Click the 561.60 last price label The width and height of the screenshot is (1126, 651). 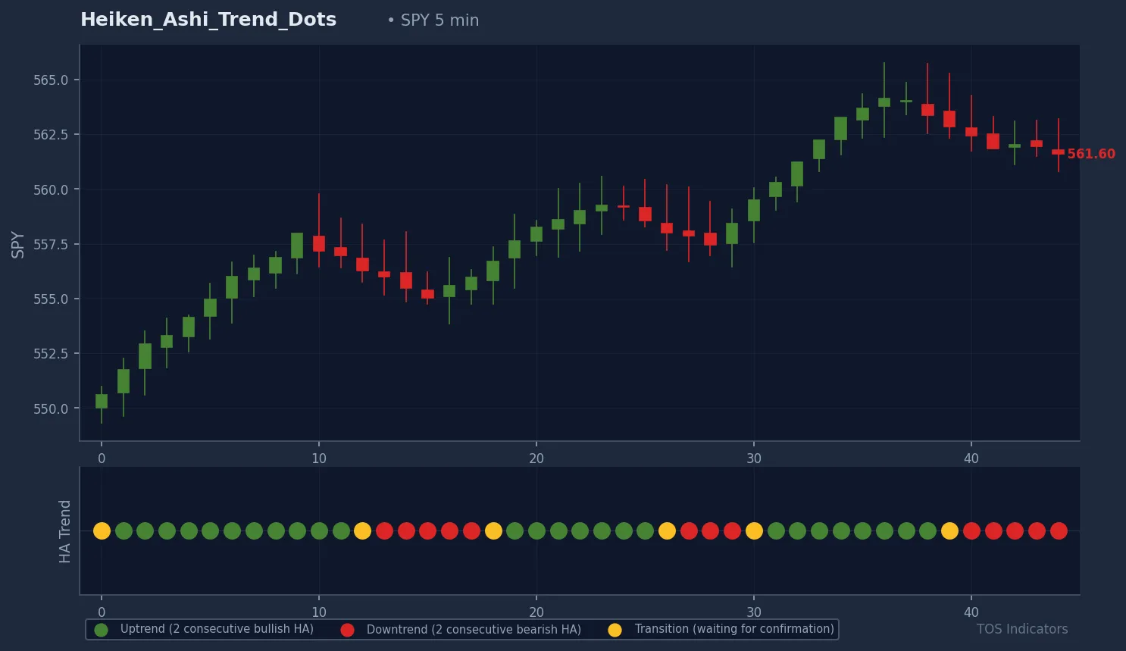click(x=1091, y=154)
